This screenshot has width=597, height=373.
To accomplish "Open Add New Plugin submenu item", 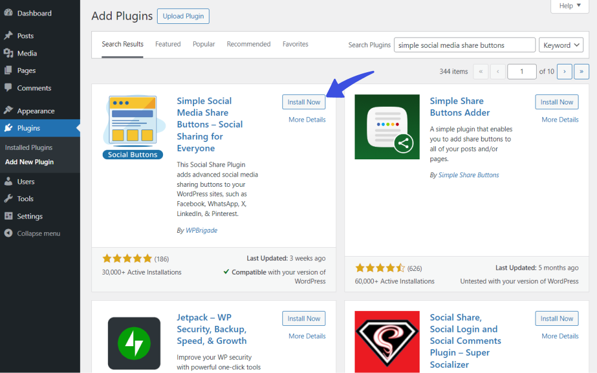I will [x=29, y=162].
